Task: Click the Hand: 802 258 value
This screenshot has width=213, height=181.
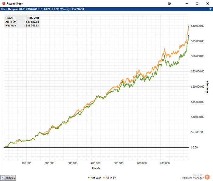Action: click(x=34, y=18)
